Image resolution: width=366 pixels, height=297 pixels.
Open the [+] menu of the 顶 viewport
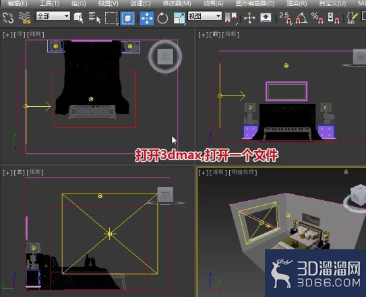click(x=7, y=35)
